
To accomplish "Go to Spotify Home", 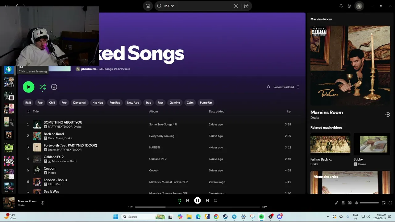I will (x=148, y=6).
